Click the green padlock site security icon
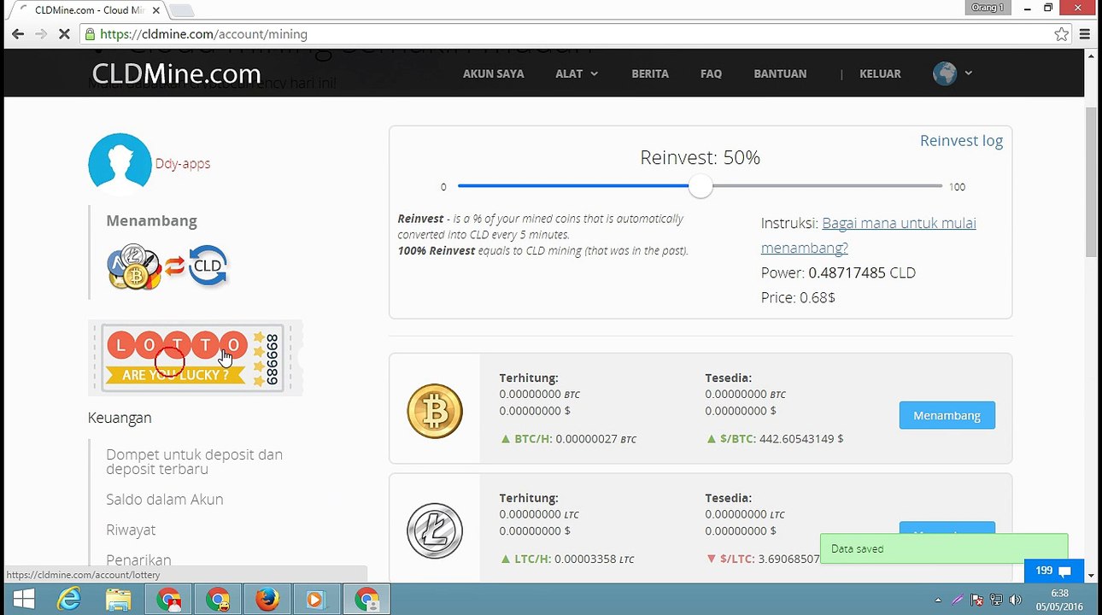The width and height of the screenshot is (1102, 615). 90,34
